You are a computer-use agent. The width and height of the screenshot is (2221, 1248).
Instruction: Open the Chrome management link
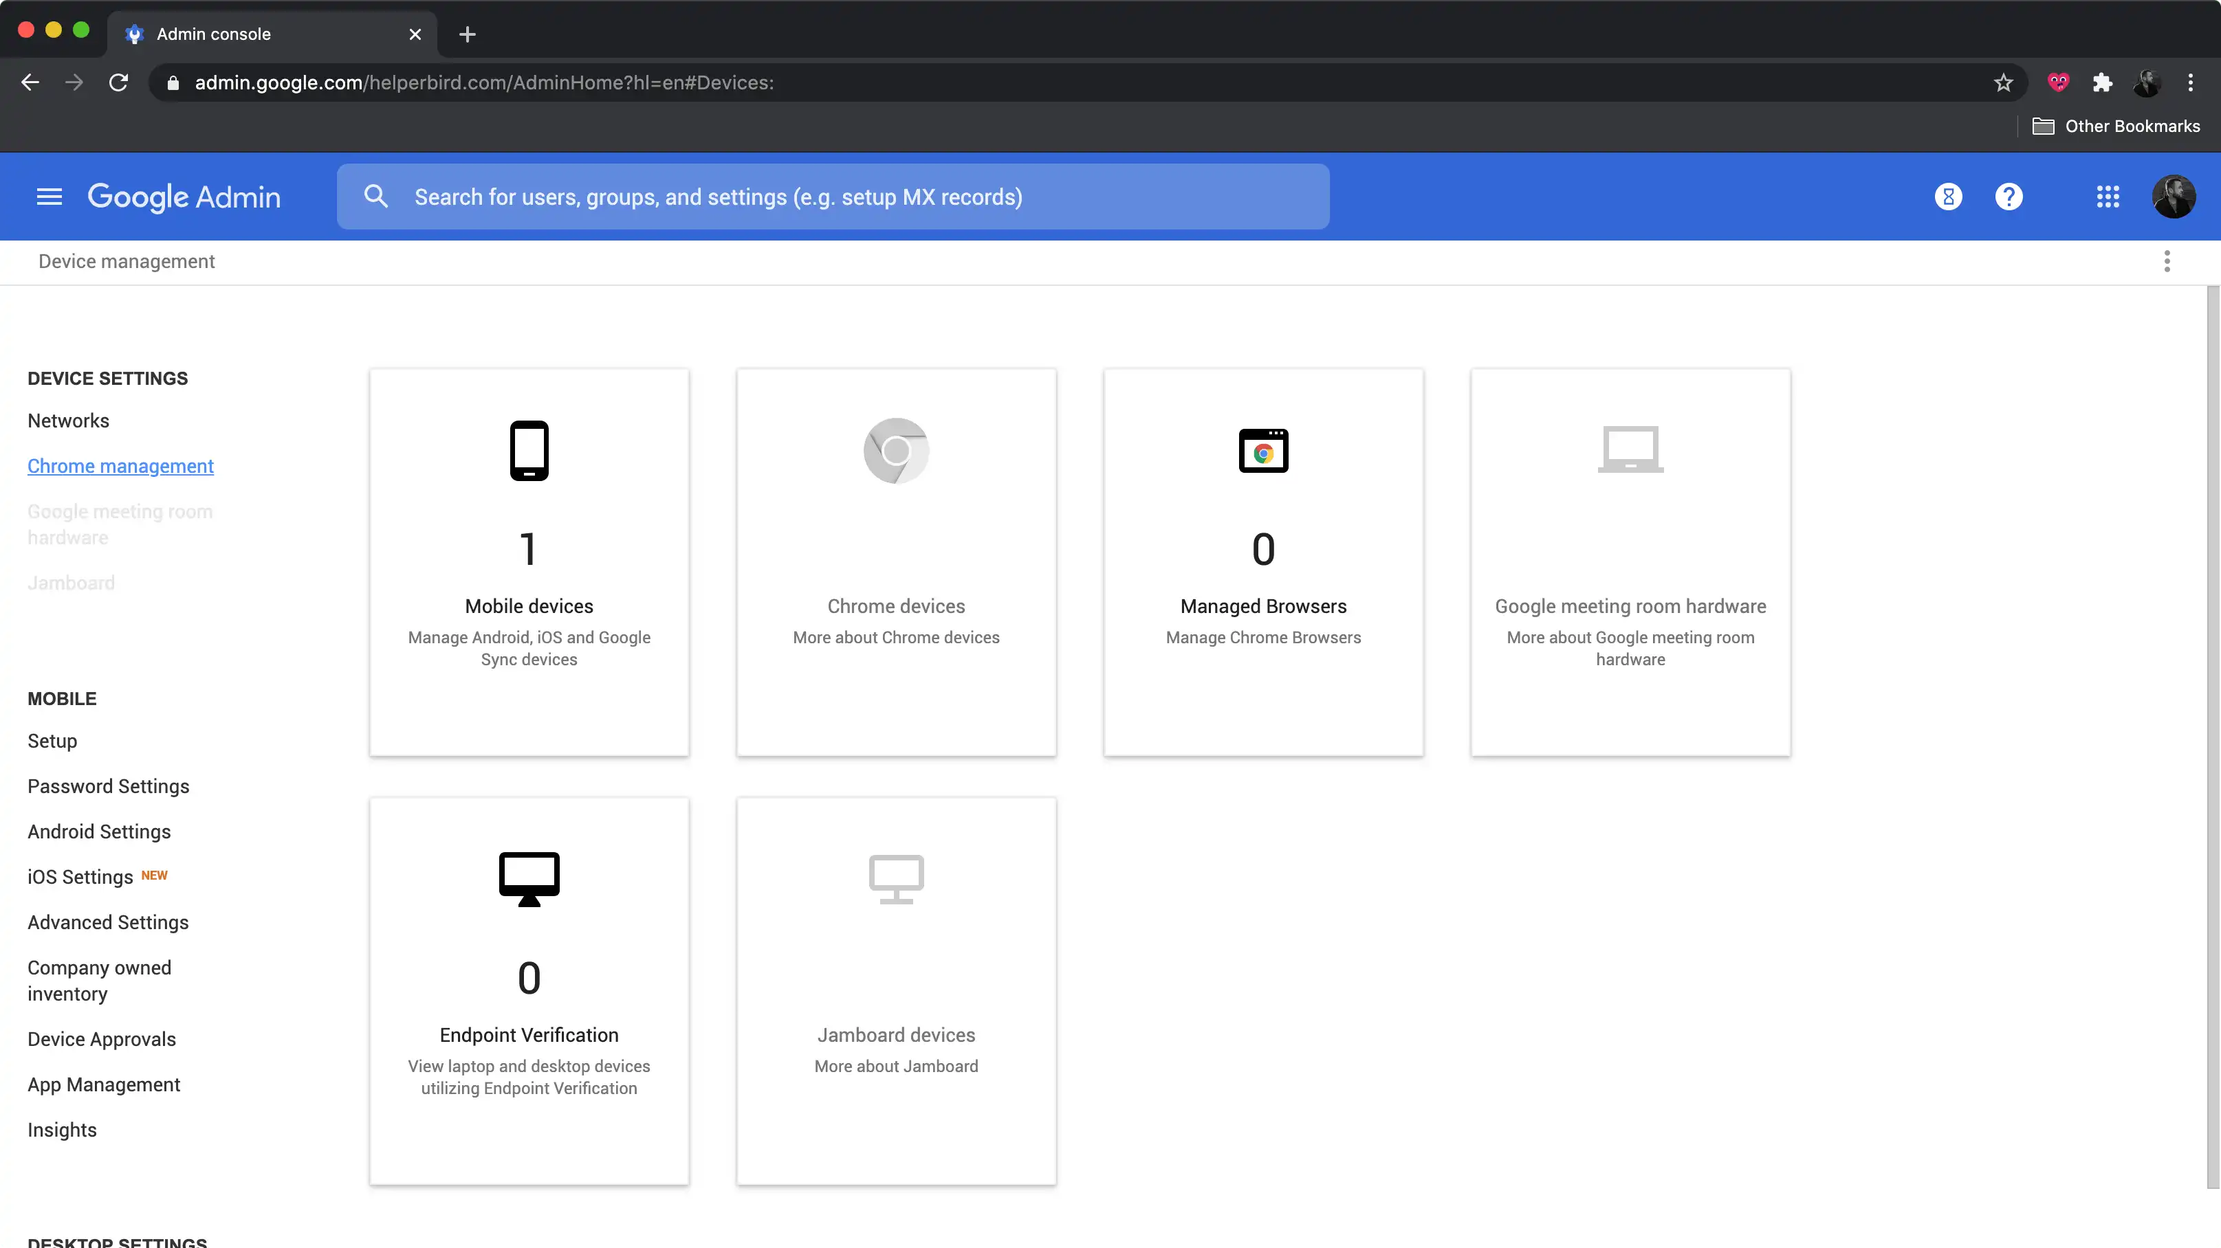pos(121,466)
